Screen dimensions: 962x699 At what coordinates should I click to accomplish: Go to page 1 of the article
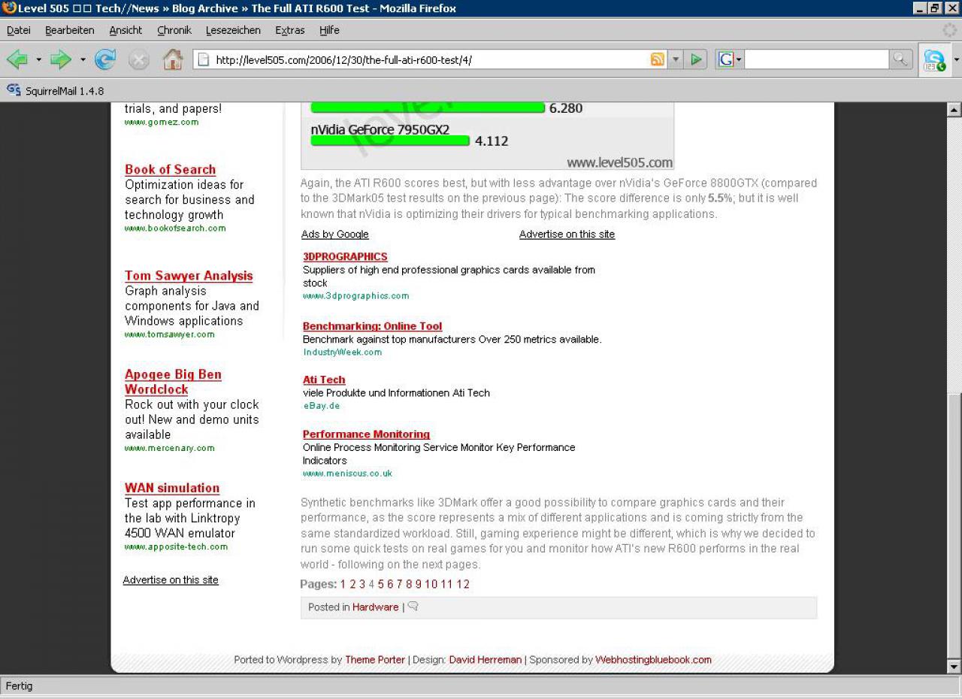pyautogui.click(x=343, y=584)
